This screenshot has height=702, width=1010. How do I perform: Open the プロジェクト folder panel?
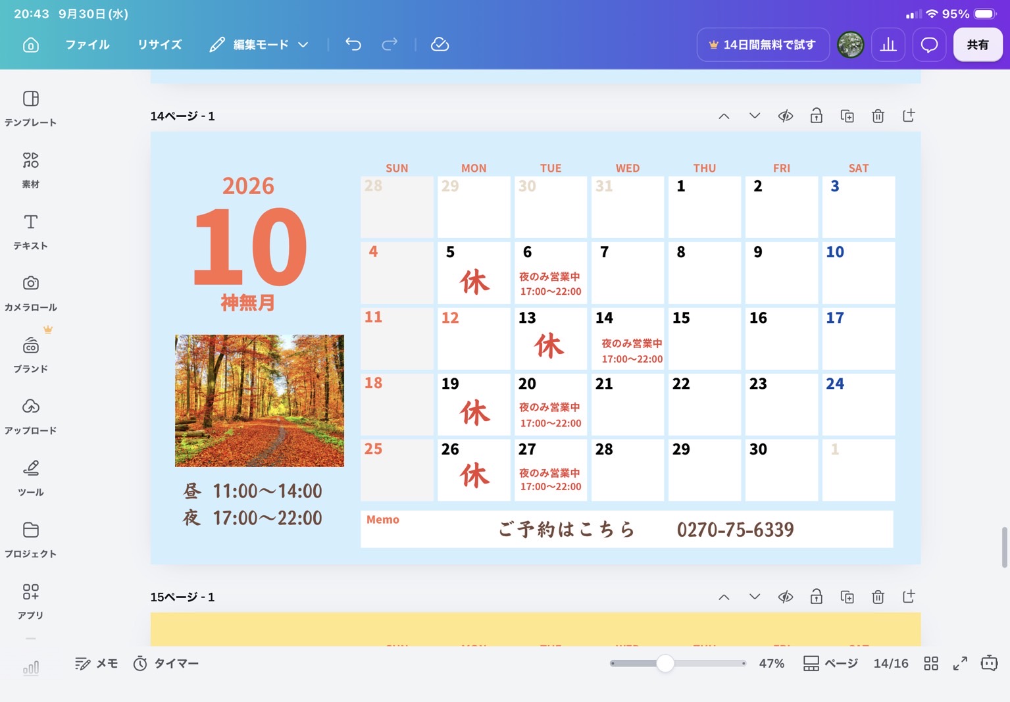pos(30,539)
